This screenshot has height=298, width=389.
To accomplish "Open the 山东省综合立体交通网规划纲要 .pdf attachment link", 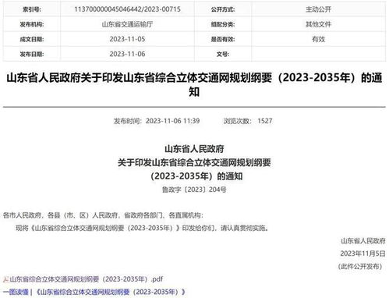I will pyautogui.click(x=87, y=279).
